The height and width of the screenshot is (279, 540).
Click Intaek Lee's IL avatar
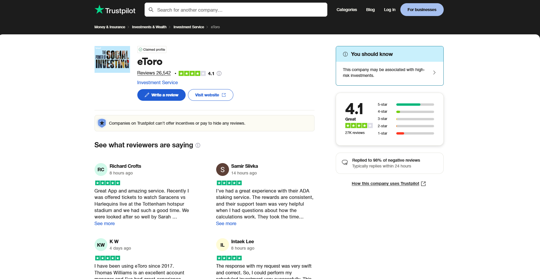pyautogui.click(x=223, y=245)
